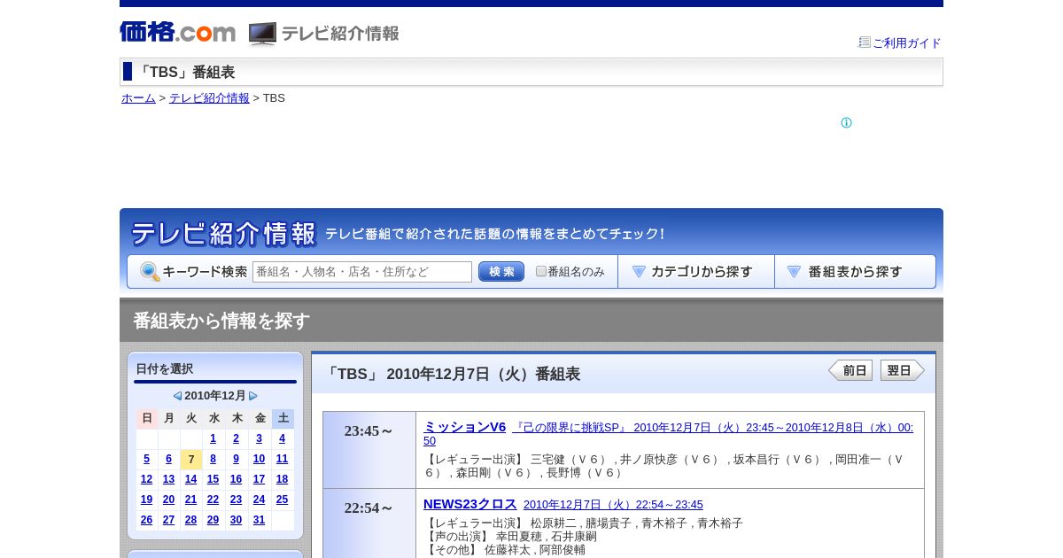This screenshot has width=1063, height=558.
Task: Select December 2 in calendar
Action: click(236, 438)
